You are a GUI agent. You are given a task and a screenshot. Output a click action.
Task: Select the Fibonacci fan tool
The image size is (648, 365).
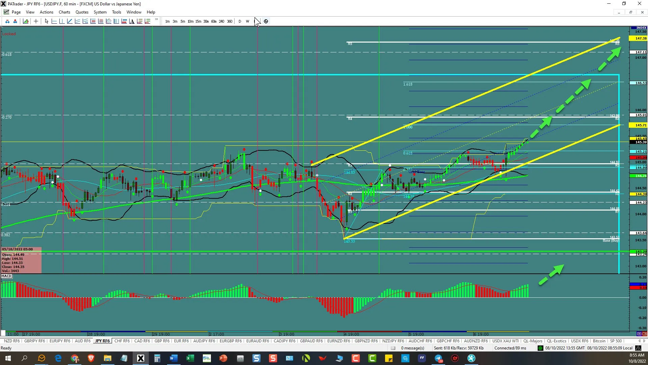point(108,21)
